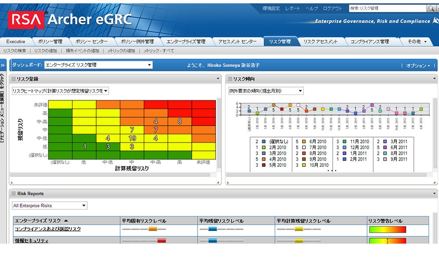
Task: Click 平均計算残留リスクレベル column header
Action: 321,221
